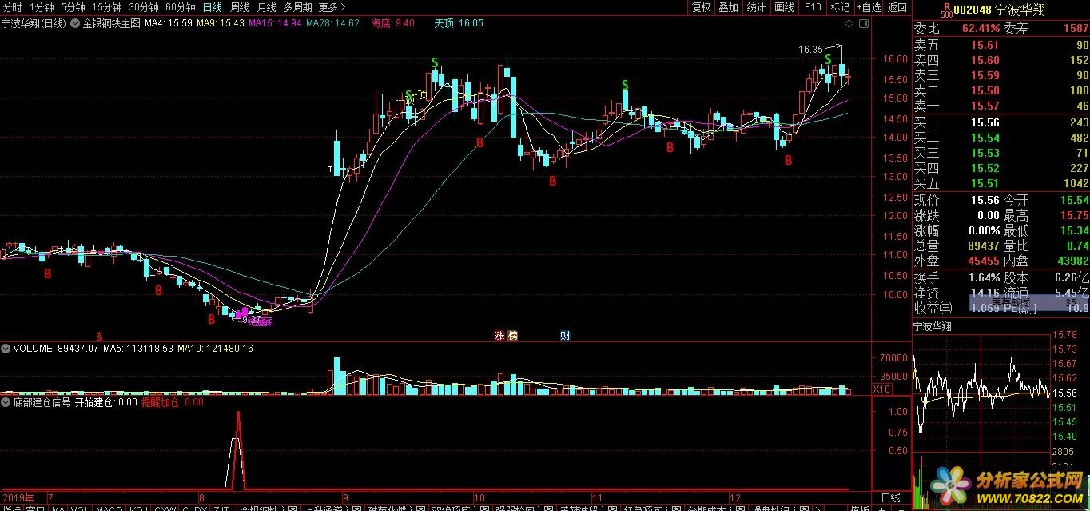
Task: Click the 财 marker icon below chart
Action: click(565, 336)
